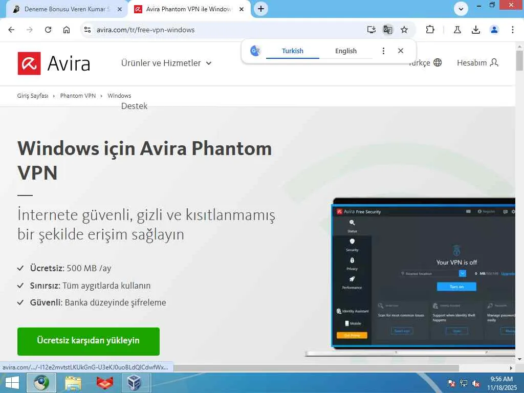Click Sınırsız: Tüm aygıtlarda kullanın text
The image size is (524, 393).
tap(90, 286)
